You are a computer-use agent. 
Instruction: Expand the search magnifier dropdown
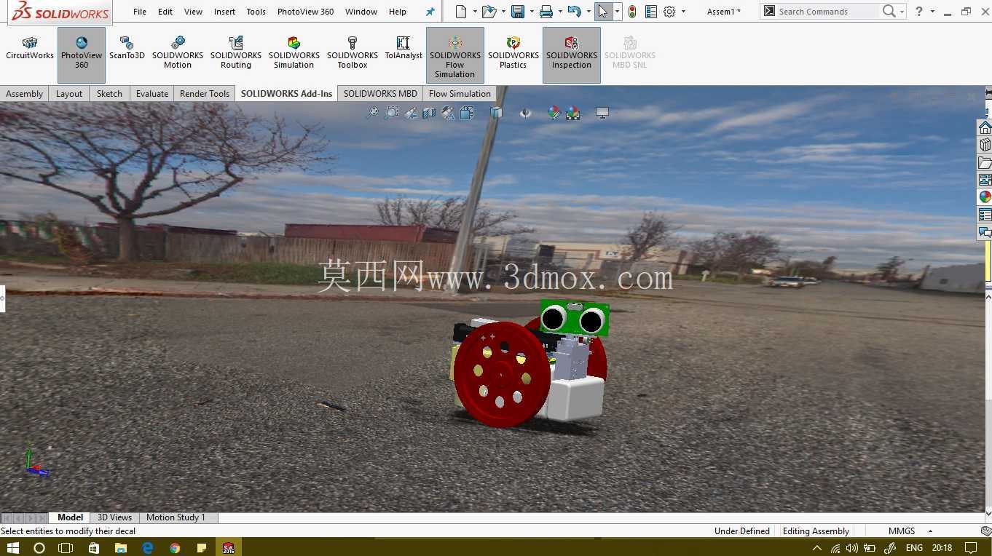click(902, 12)
